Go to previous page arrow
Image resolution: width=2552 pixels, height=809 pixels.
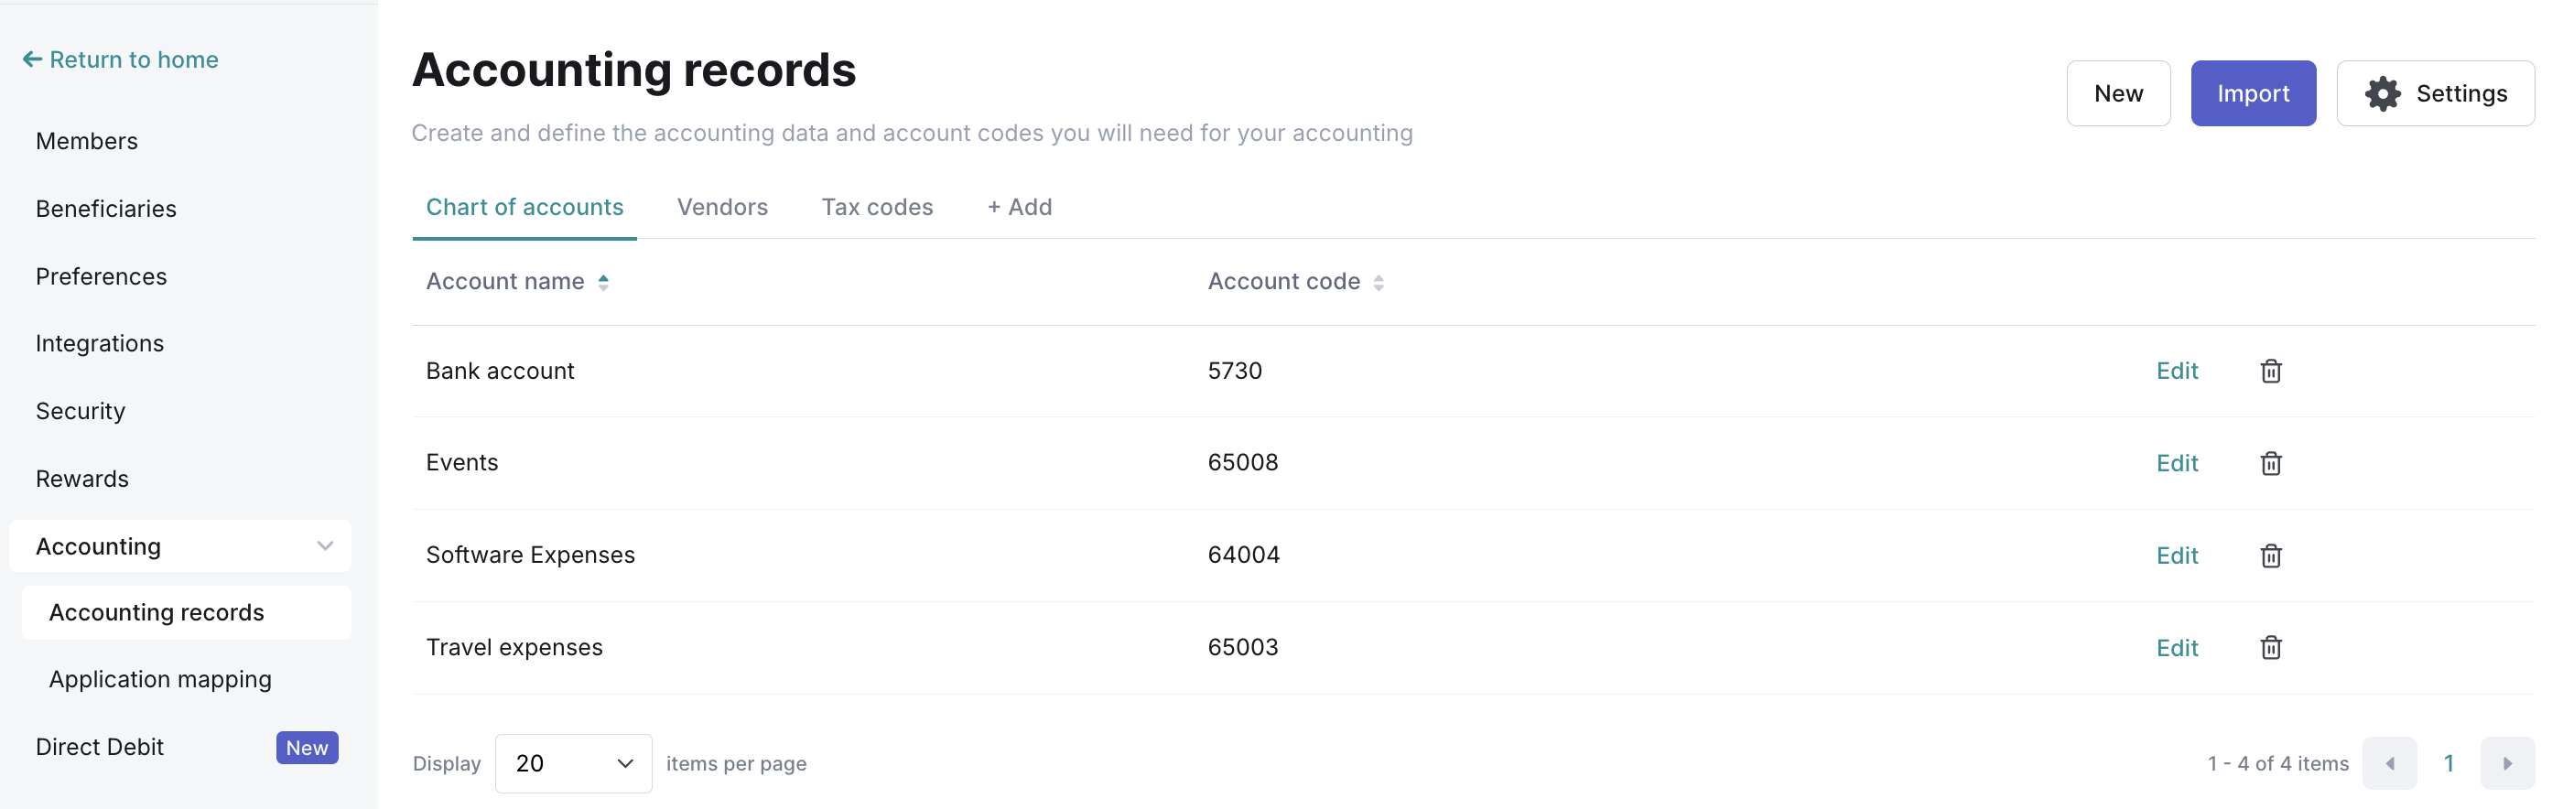coord(2388,763)
